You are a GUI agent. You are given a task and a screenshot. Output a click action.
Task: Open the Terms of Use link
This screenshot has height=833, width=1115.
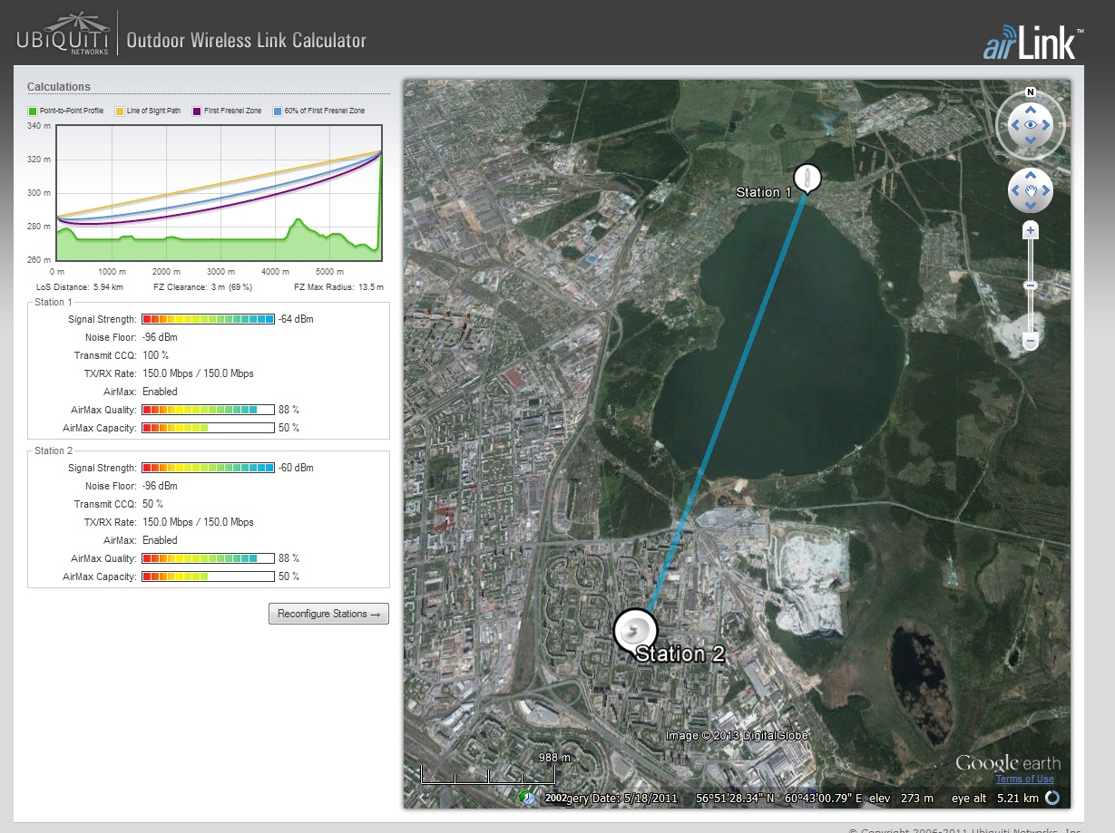click(1024, 779)
